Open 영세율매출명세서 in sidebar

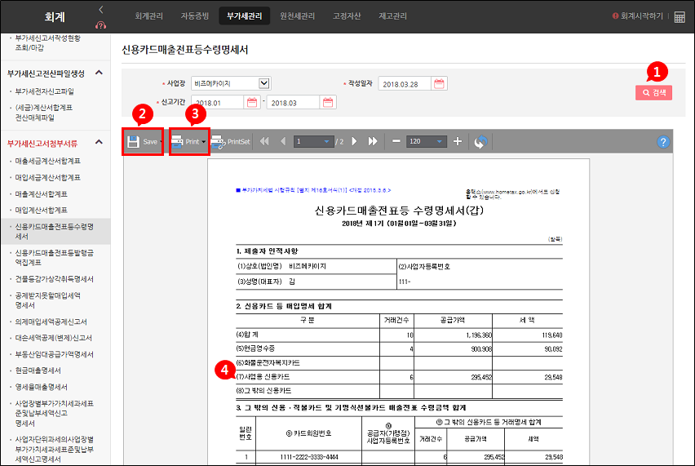pyautogui.click(x=42, y=387)
